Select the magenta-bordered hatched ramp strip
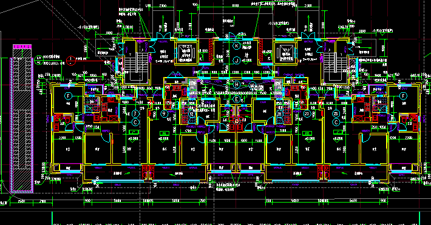Viewport: 431px width, 225px height. pyautogui.click(x=22, y=119)
